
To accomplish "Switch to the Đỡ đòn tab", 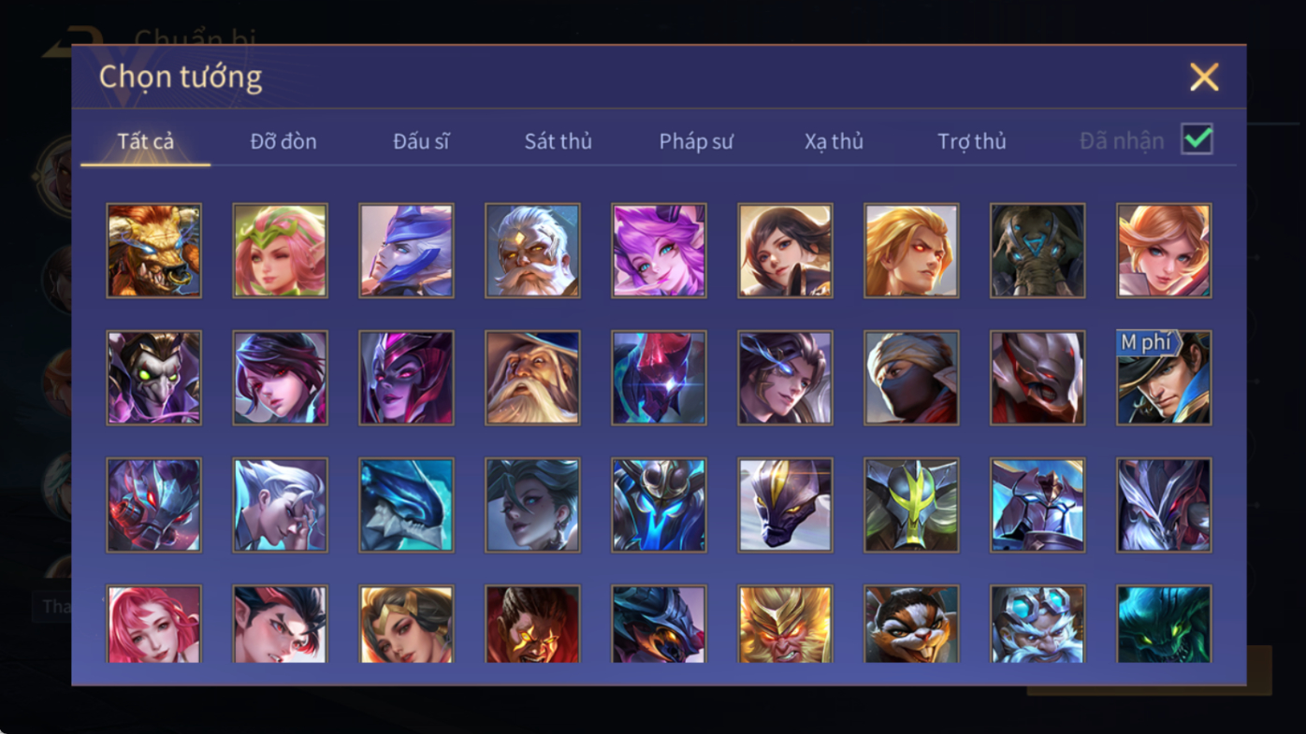I will pos(283,141).
